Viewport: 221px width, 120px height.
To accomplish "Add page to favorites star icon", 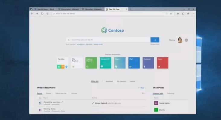I will point(171,14).
